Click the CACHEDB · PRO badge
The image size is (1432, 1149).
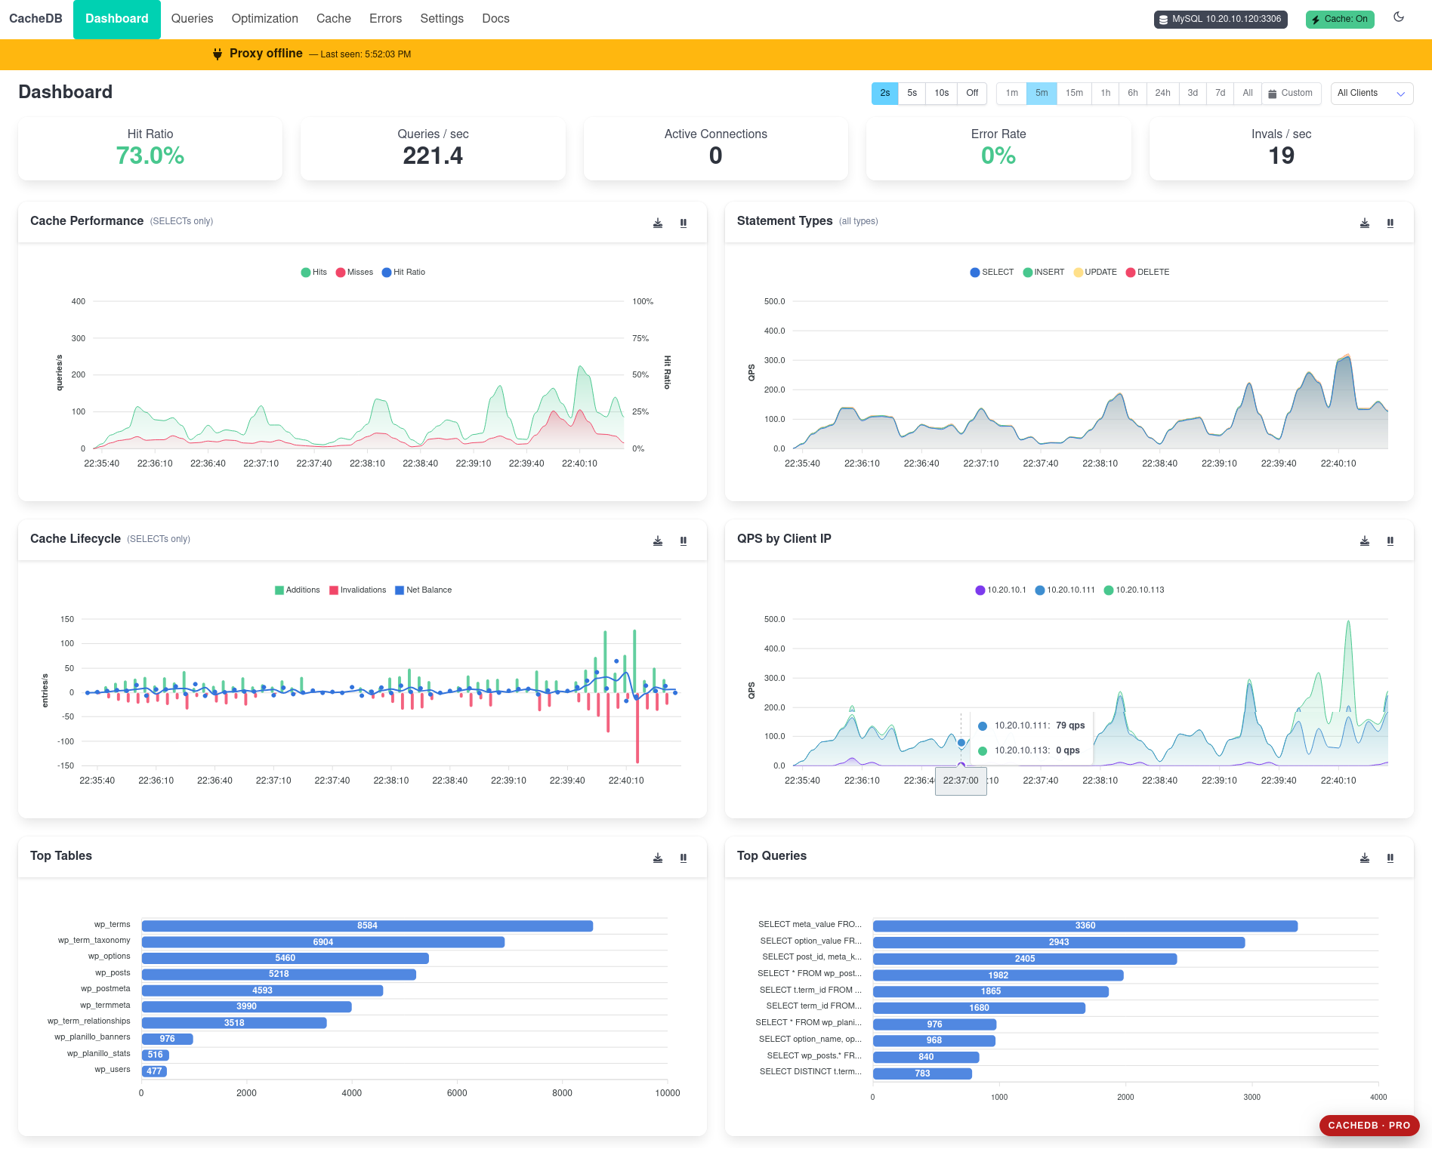point(1369,1125)
